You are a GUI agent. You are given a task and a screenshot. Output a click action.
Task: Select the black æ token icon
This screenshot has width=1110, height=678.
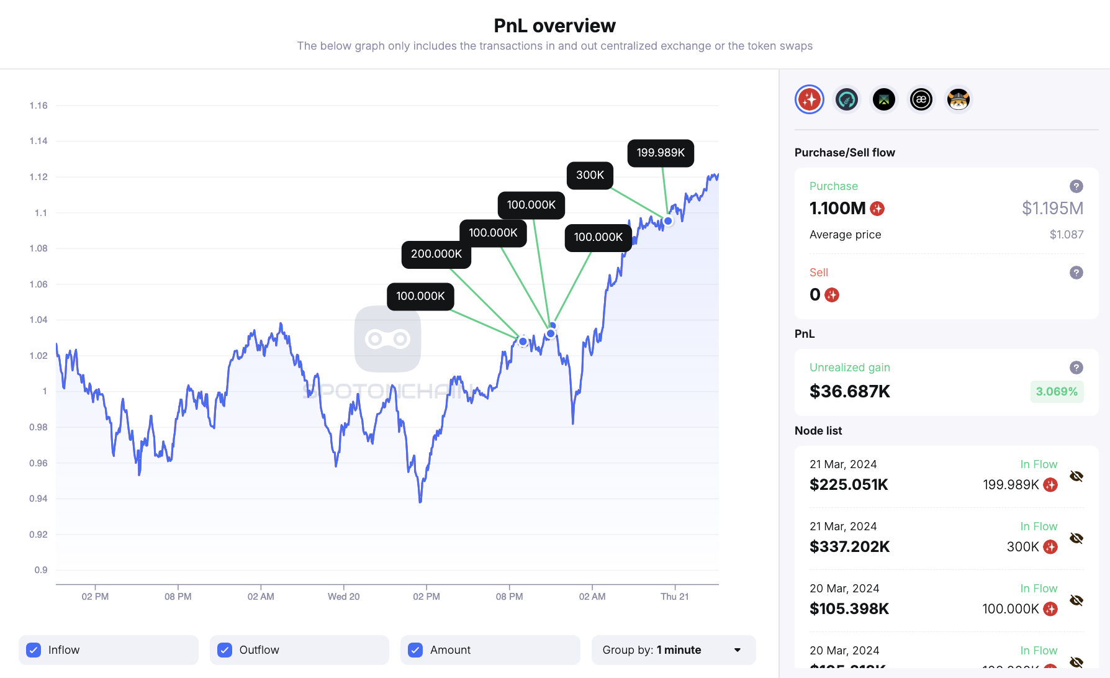click(921, 99)
